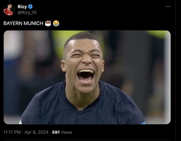Viewport: 181px width, 141px height.
Task: Click the tears-of-joy laughing emoji
Action: click(x=56, y=23)
